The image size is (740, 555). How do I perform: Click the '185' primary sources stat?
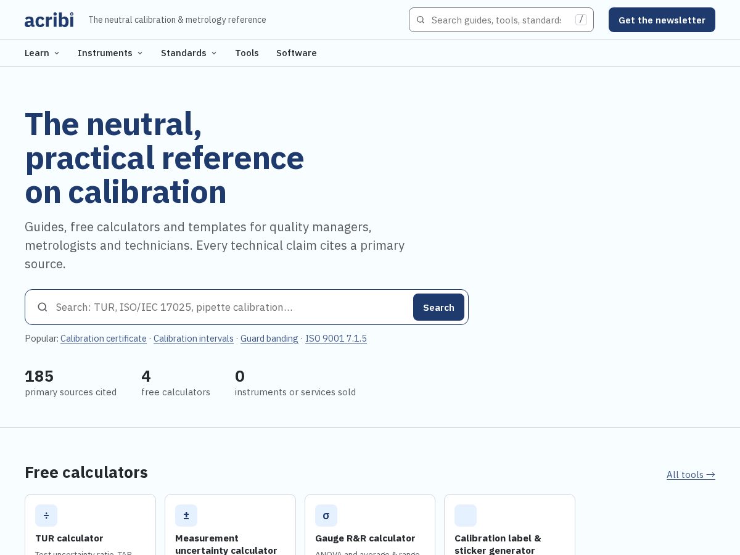39,376
